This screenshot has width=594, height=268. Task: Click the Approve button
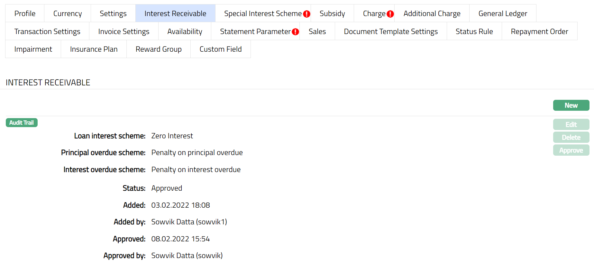[x=571, y=150]
